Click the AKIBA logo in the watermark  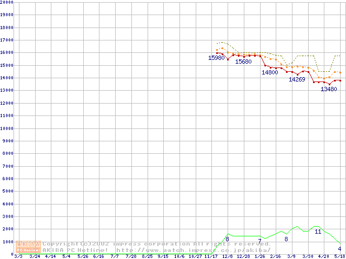tap(29, 244)
